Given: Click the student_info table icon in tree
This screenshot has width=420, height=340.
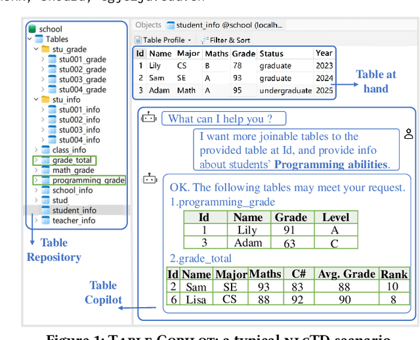Looking at the screenshot, I should (x=45, y=210).
